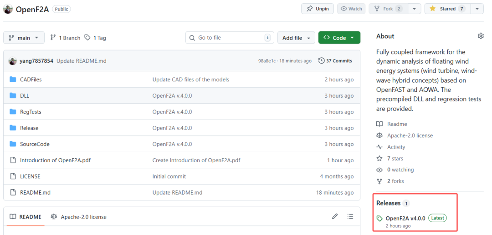Open the OpenF2A repository title
This screenshot has width=492, height=235.
click(32, 9)
